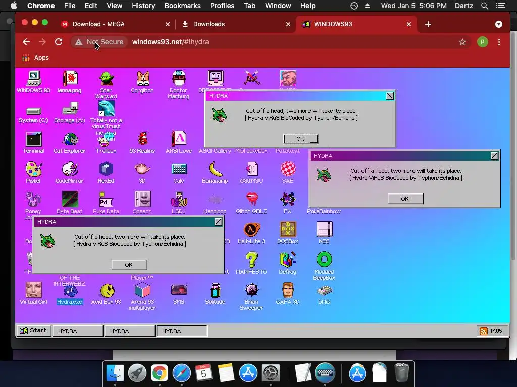Open the MANIFESTO question mark icon

click(x=251, y=263)
